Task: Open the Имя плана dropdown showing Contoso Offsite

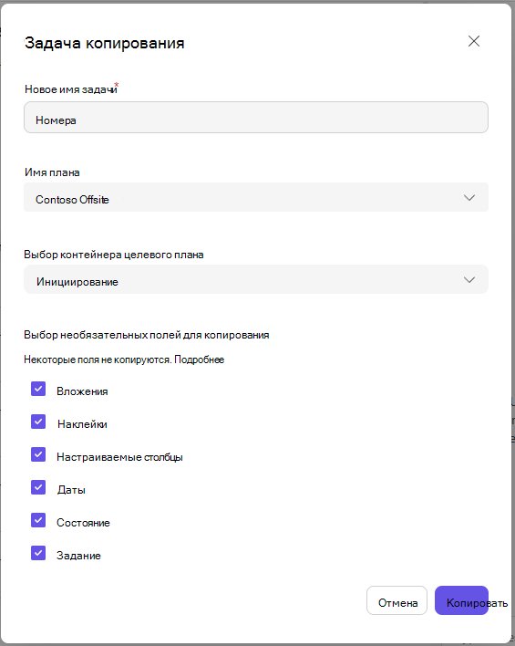Action: (x=256, y=197)
